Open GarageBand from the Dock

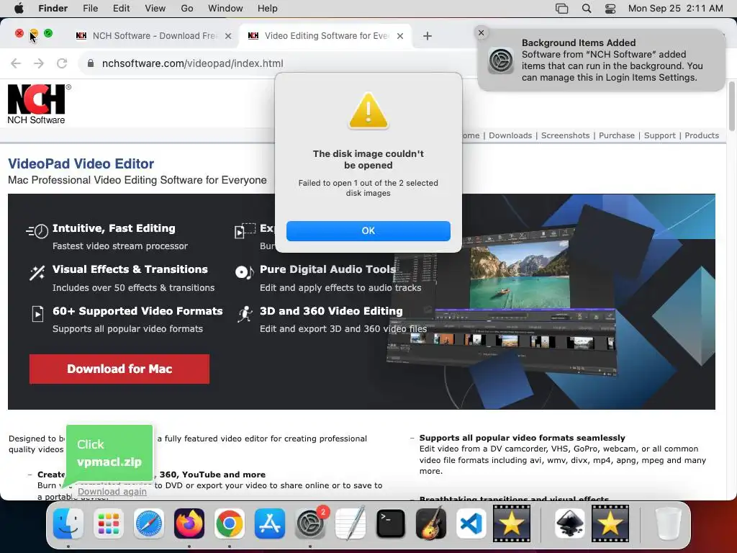pyautogui.click(x=431, y=523)
